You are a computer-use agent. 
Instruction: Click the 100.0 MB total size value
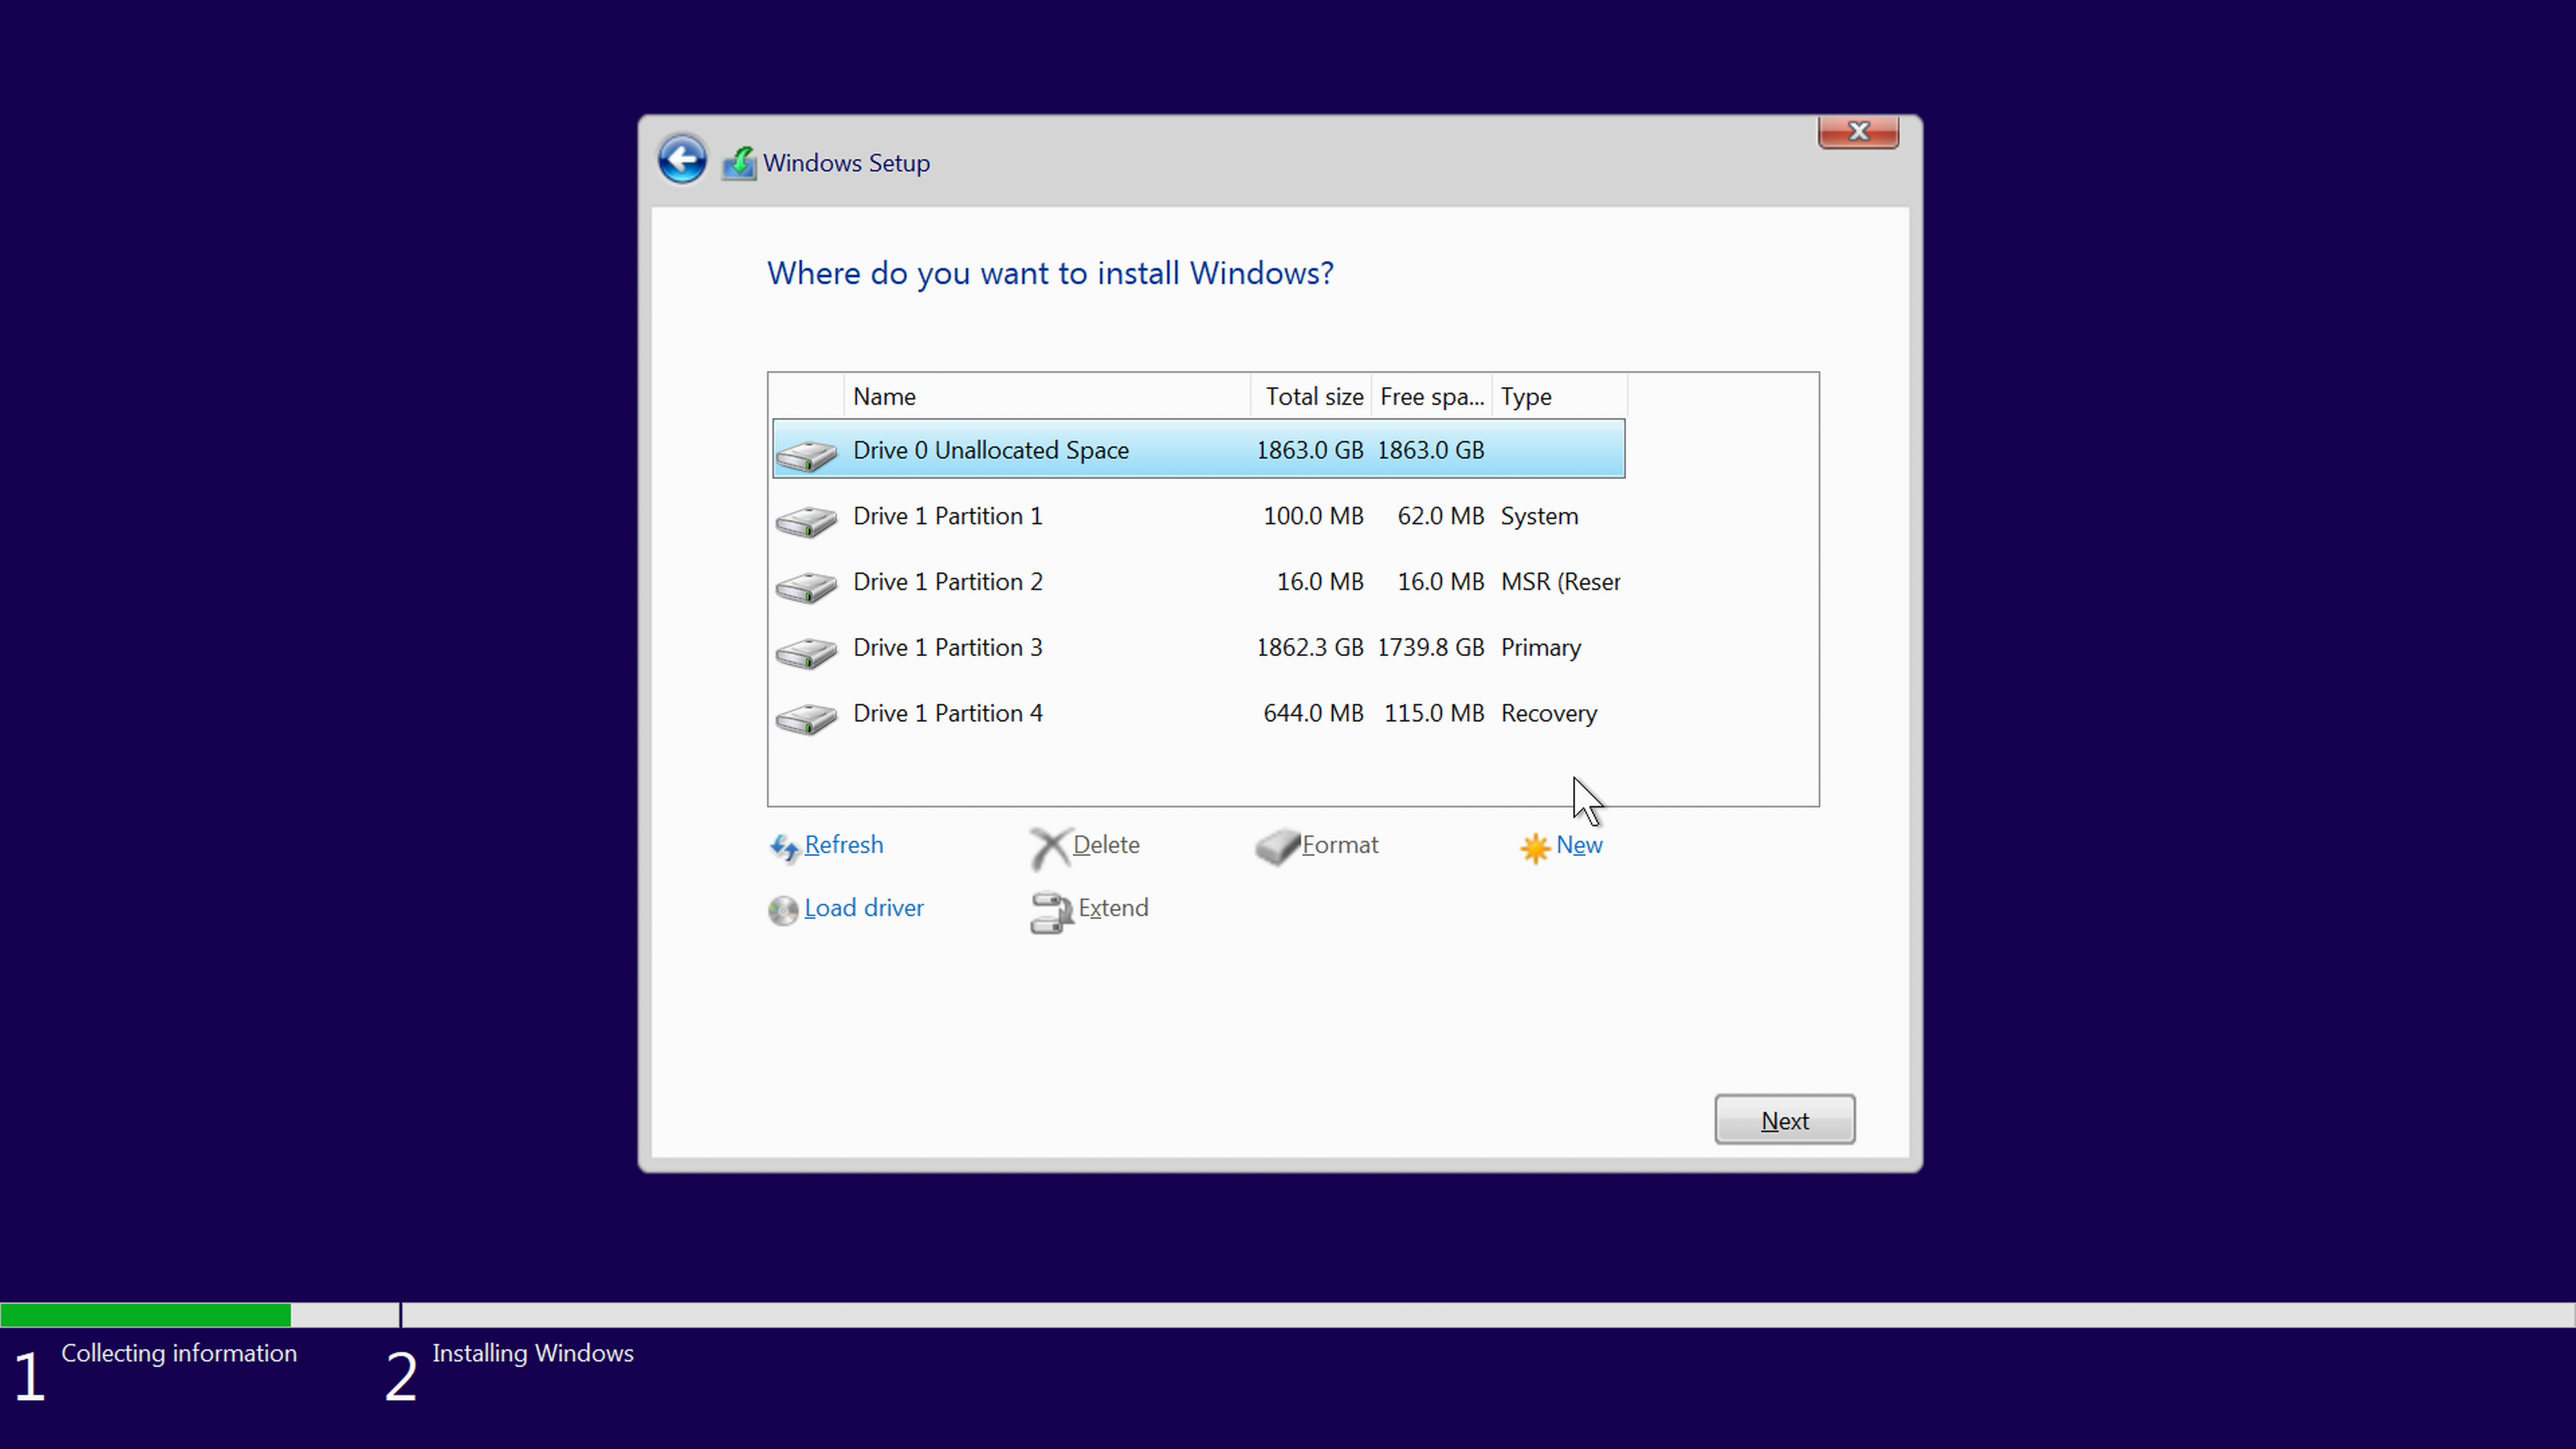(1313, 516)
